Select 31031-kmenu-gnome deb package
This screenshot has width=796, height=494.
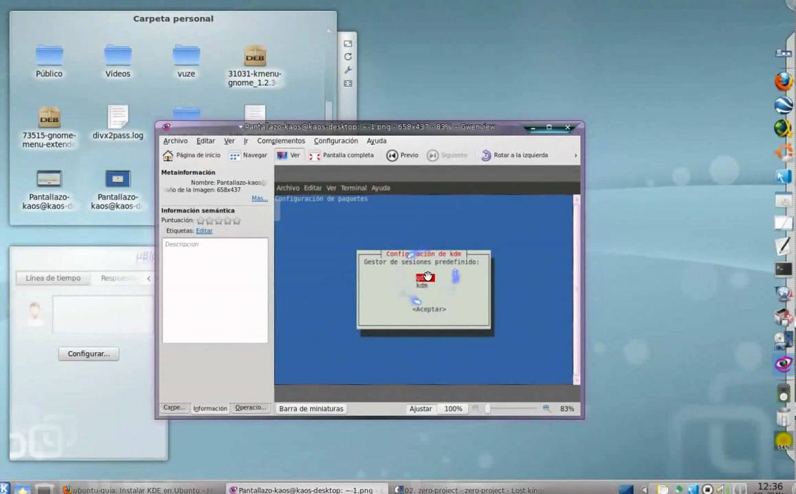[254, 66]
